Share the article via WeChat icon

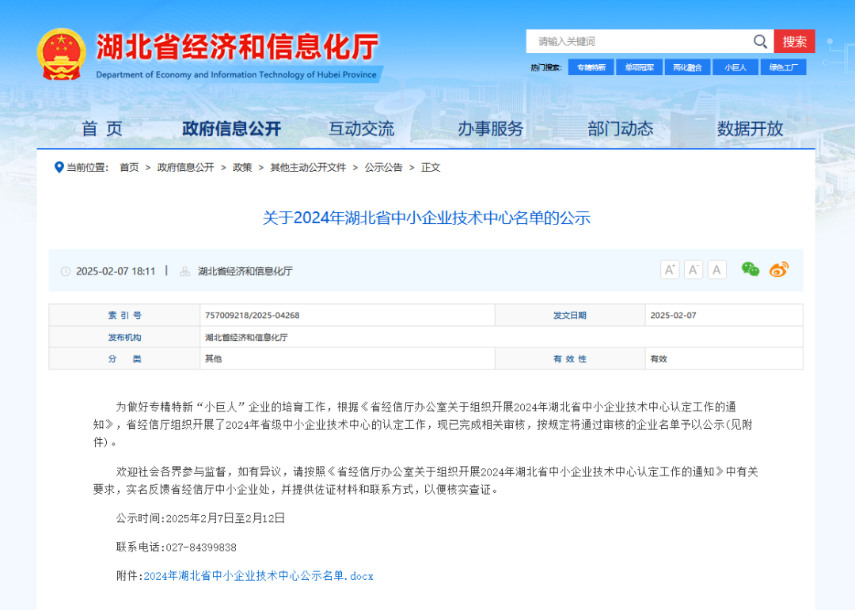(750, 270)
